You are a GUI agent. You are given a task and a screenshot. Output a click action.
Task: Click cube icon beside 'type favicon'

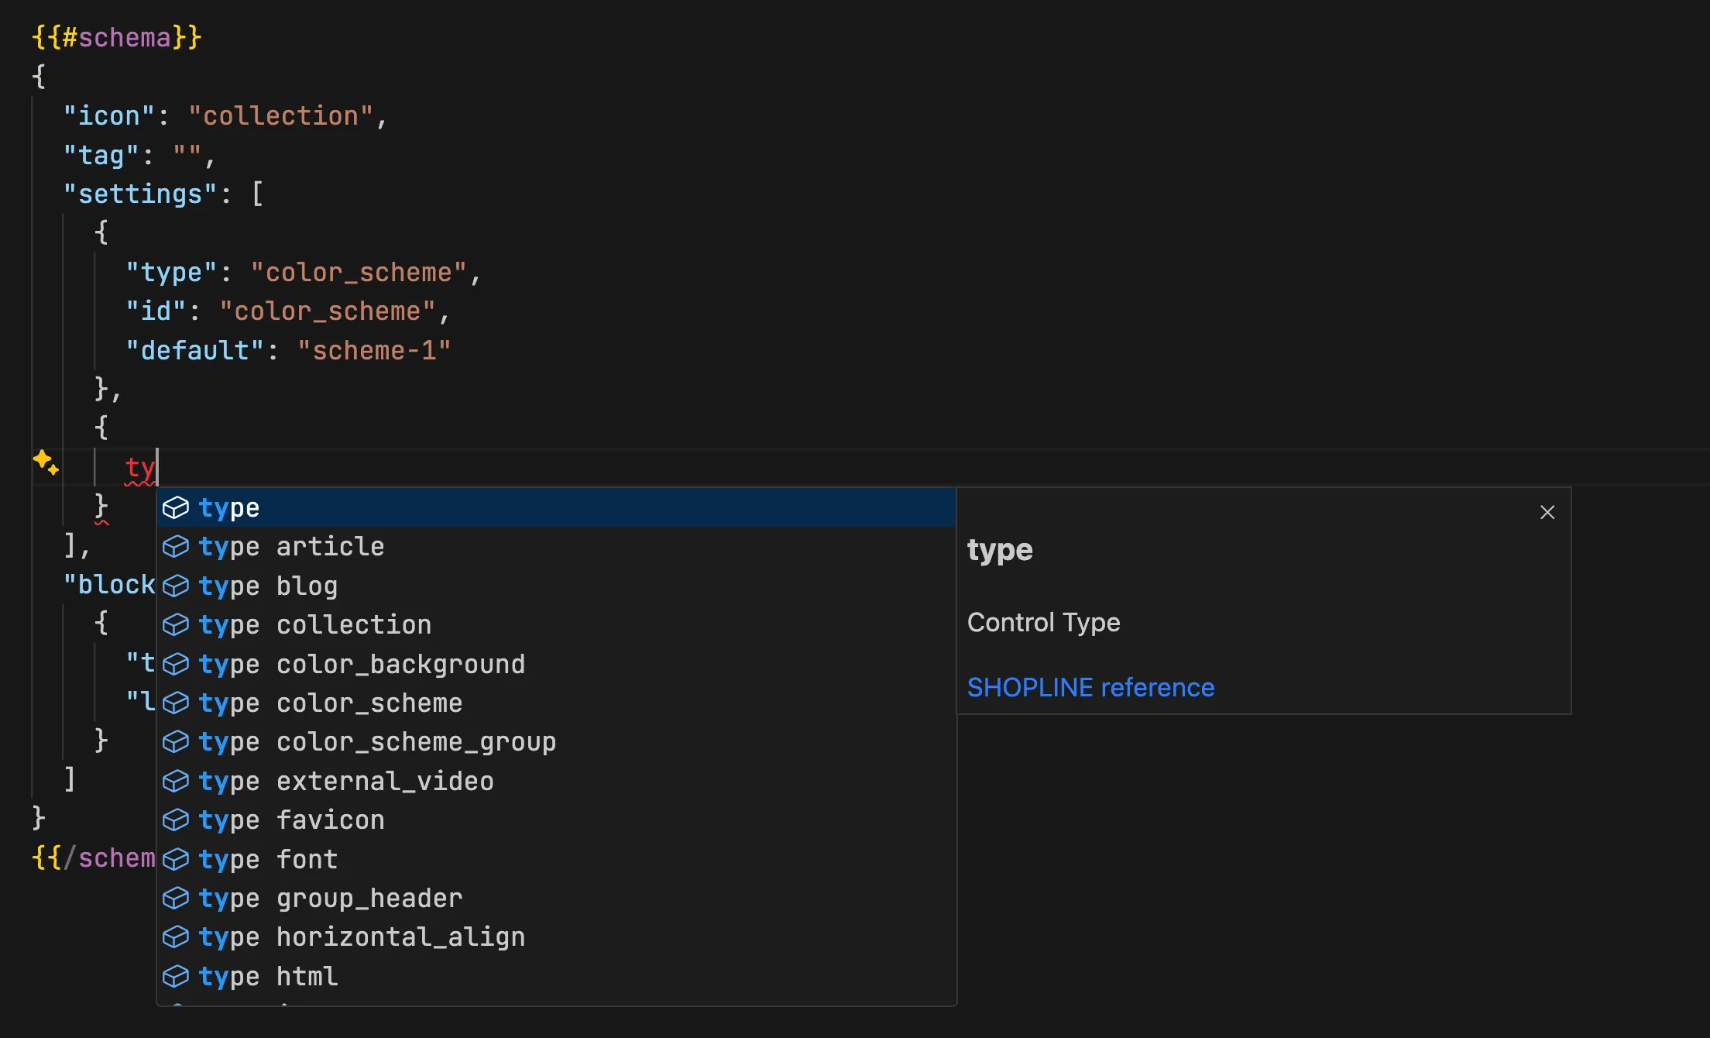(176, 820)
